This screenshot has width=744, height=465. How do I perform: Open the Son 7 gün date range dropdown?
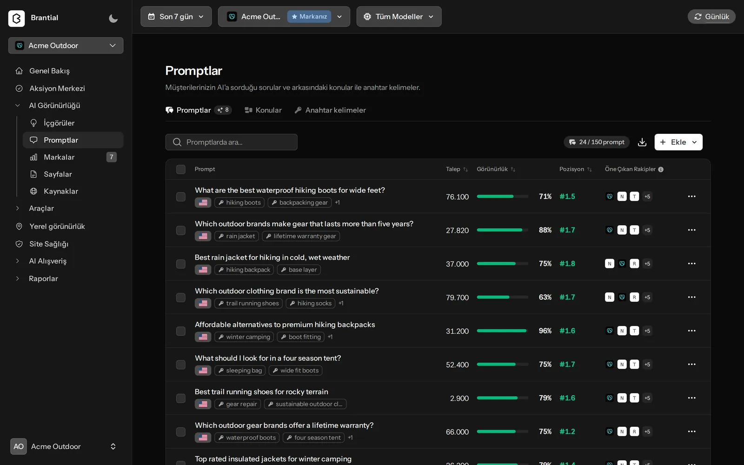coord(176,17)
